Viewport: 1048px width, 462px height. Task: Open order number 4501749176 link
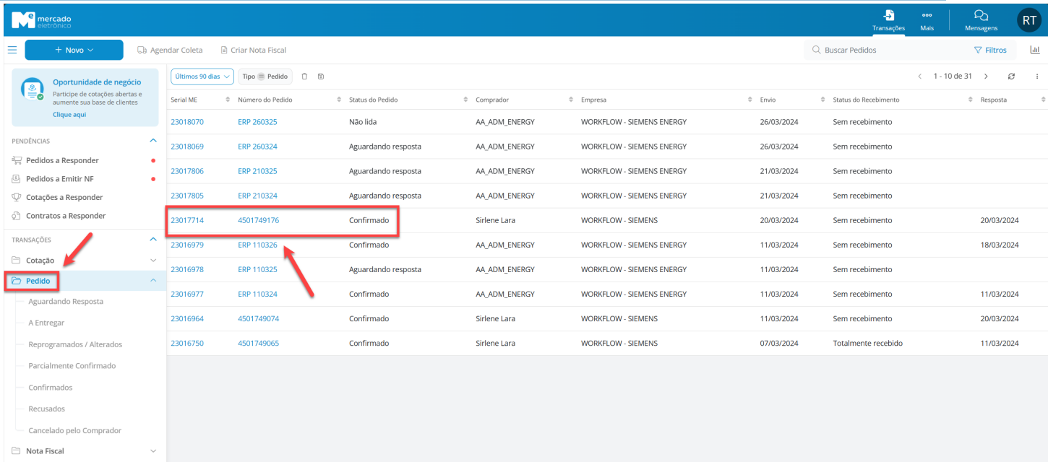click(x=258, y=220)
